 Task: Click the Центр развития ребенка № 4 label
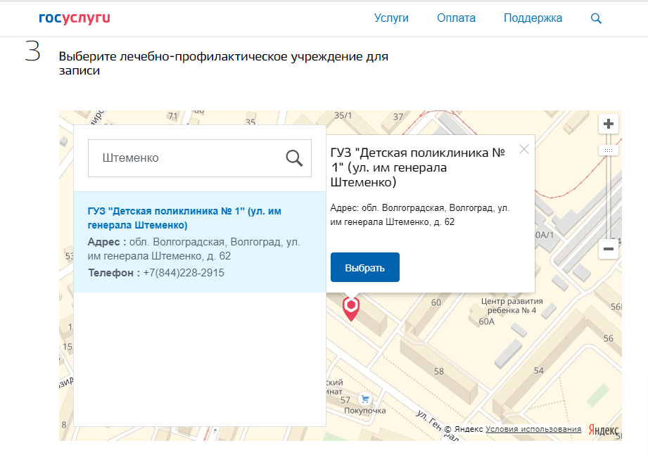[512, 305]
